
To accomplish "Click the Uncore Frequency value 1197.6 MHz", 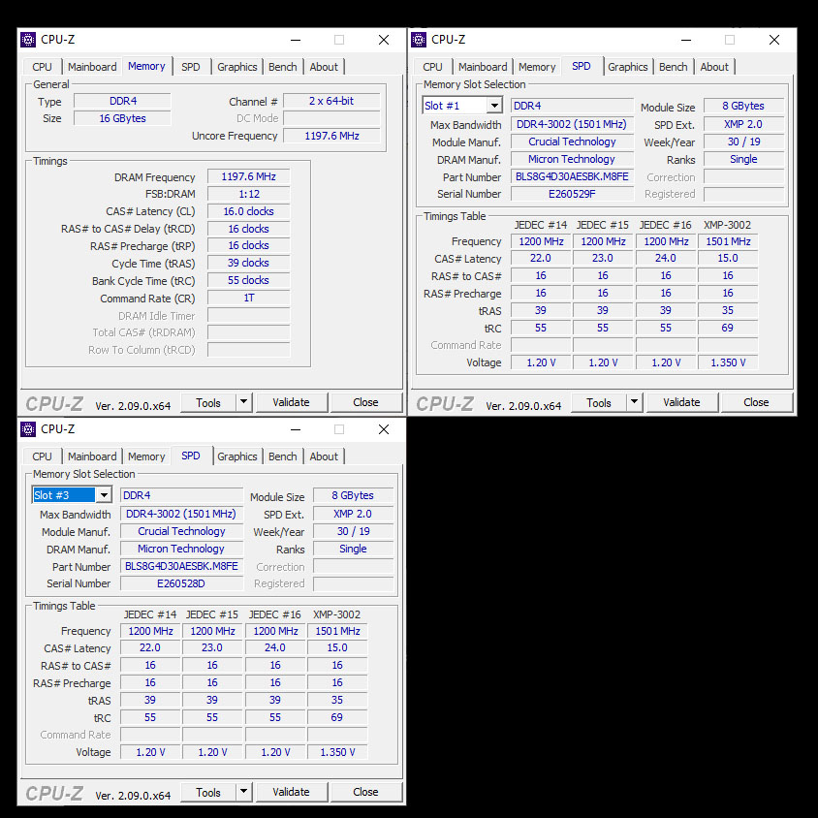I will pos(331,136).
